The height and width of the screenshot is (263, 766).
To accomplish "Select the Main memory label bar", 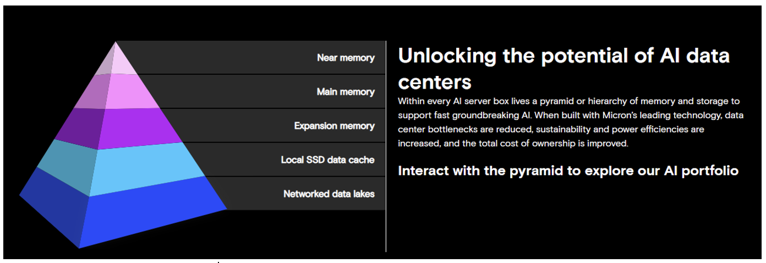I will click(x=268, y=91).
